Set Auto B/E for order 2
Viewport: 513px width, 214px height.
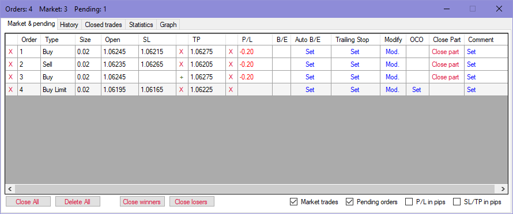pyautogui.click(x=310, y=64)
